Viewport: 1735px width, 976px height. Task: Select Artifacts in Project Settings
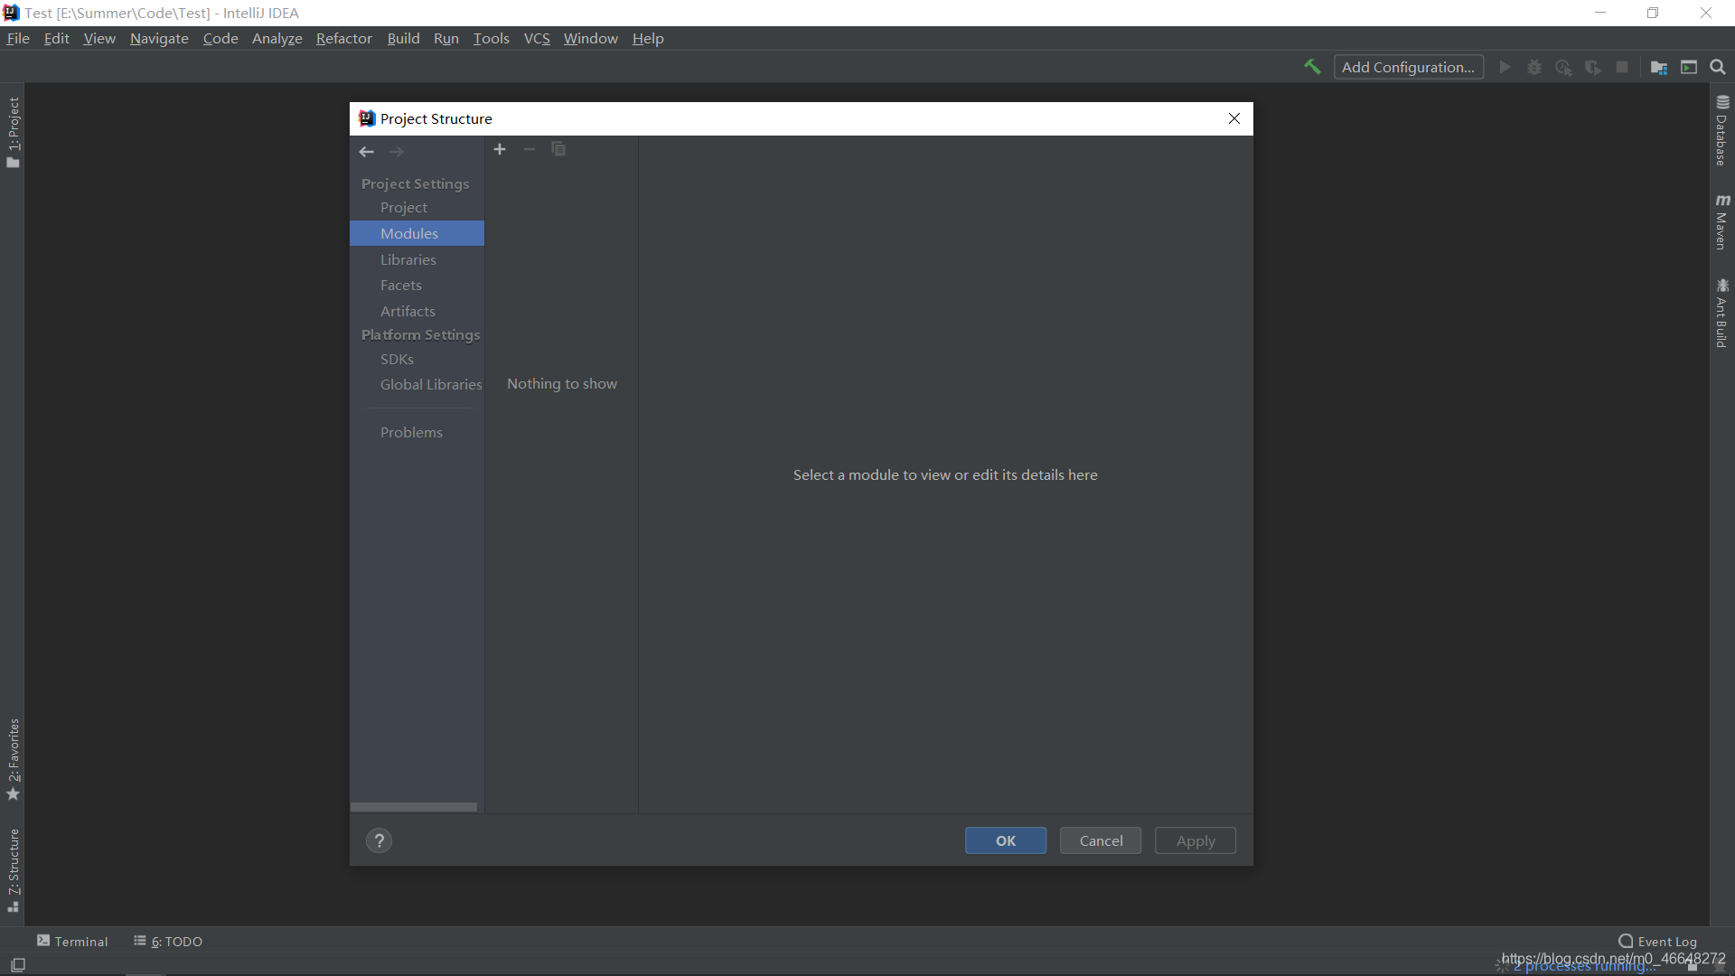pos(417,311)
